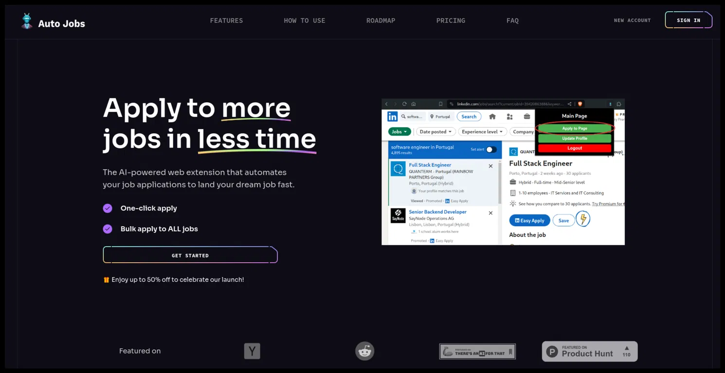725x373 pixels.
Task: Click the One-click apply checkmark
Action: (108, 208)
